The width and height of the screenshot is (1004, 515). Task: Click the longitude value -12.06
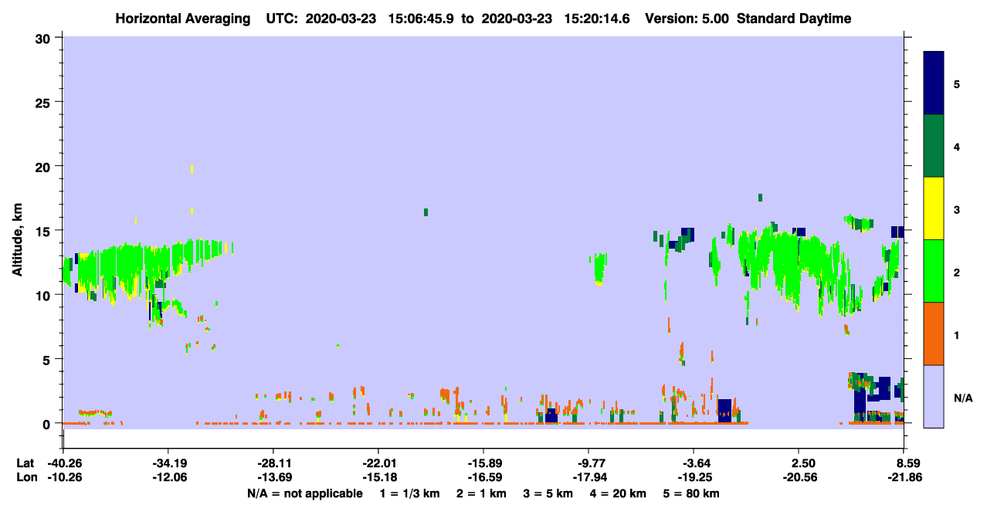[168, 478]
